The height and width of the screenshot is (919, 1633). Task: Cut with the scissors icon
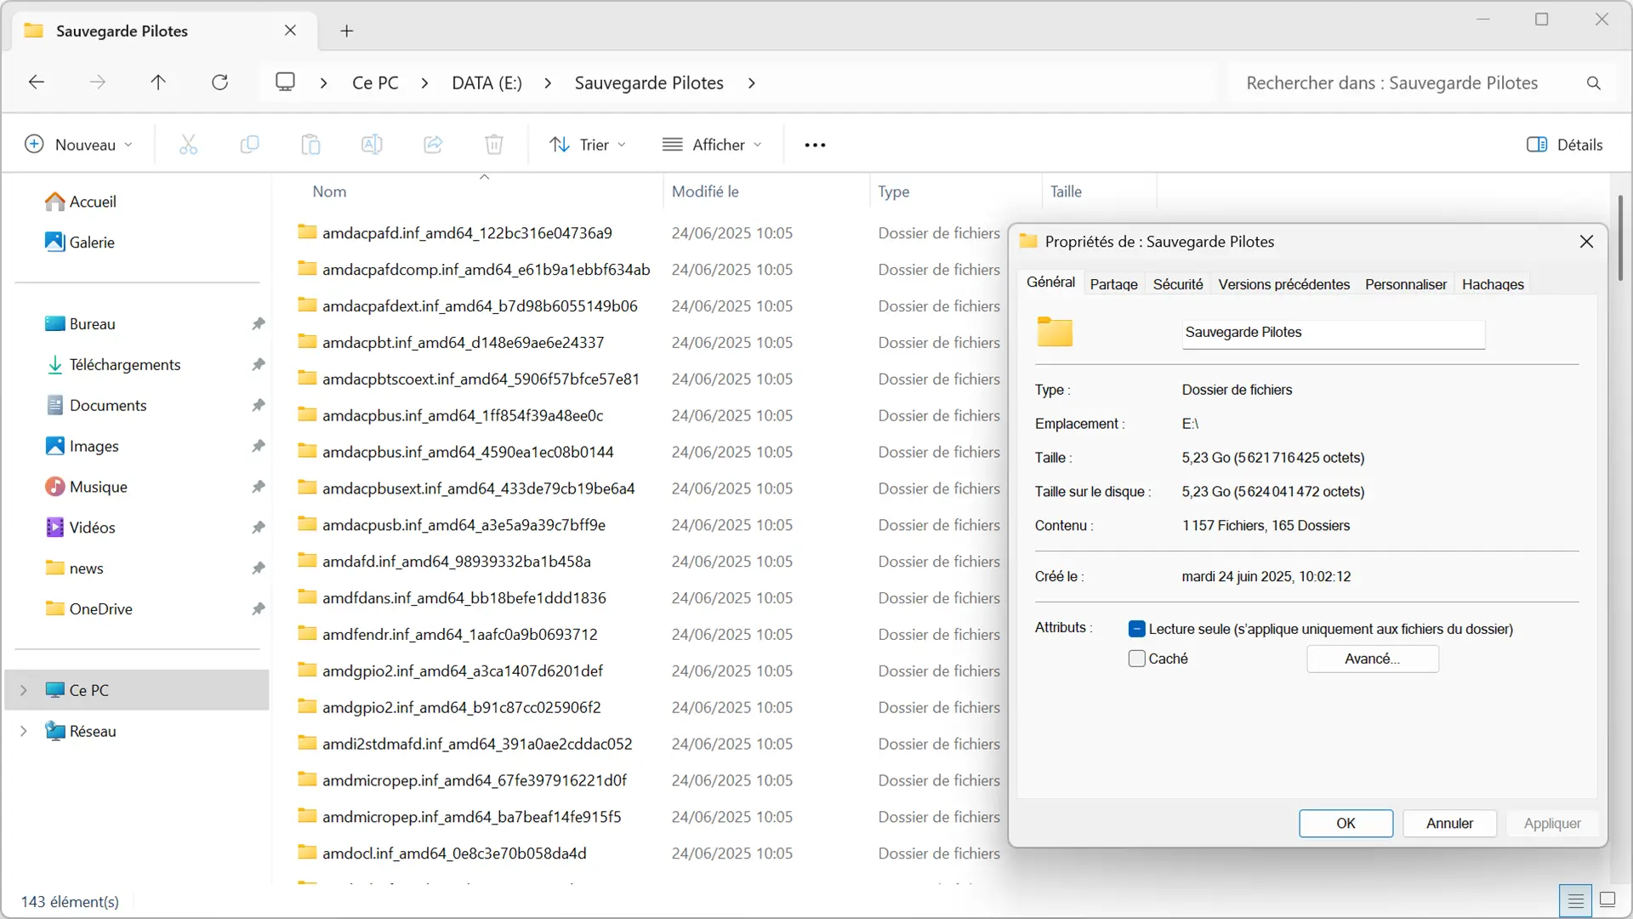pyautogui.click(x=188, y=145)
